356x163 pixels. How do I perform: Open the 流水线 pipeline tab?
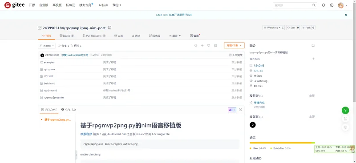point(154,36)
